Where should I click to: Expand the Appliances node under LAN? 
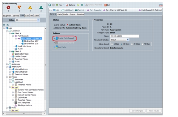click(7, 64)
